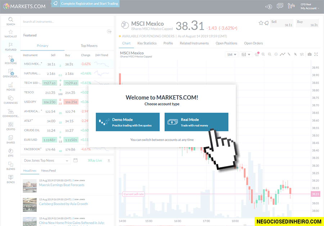Select the chart pointer cursor tool

(x=296, y=54)
